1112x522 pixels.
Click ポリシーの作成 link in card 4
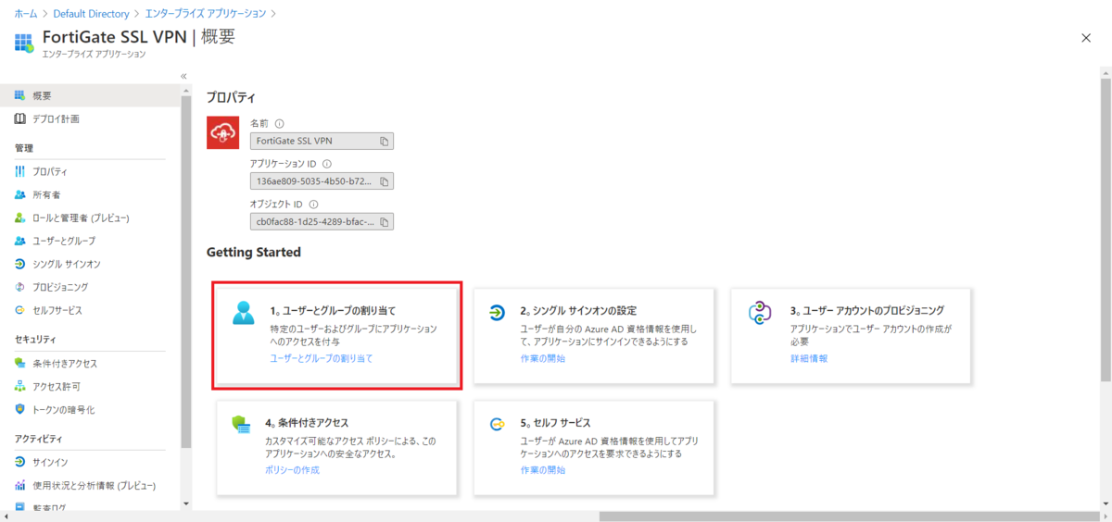coord(292,470)
